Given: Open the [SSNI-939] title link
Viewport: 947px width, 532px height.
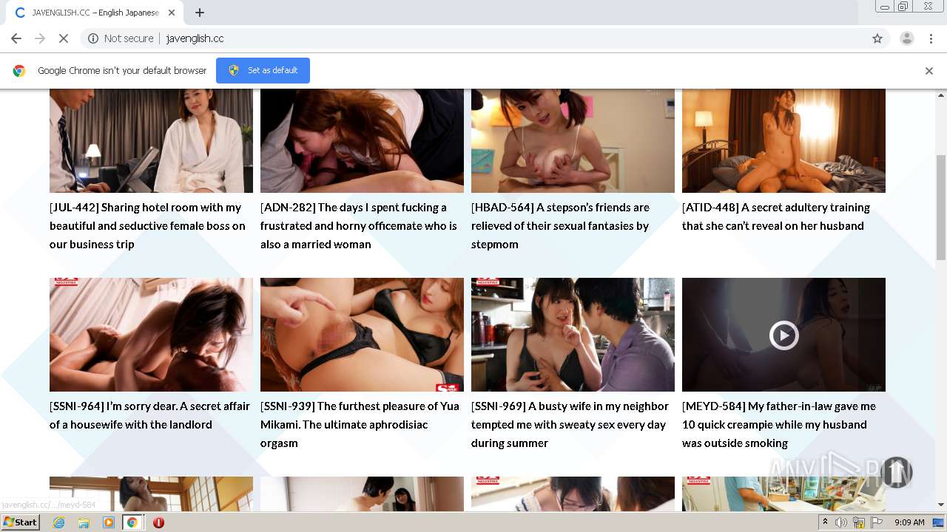Looking at the screenshot, I should click(360, 424).
